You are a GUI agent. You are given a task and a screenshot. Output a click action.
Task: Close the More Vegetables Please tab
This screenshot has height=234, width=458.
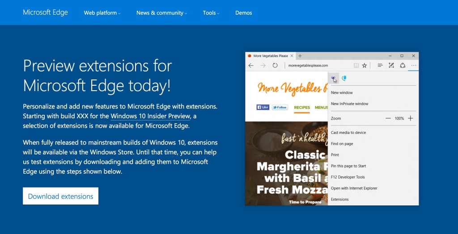[292, 56]
